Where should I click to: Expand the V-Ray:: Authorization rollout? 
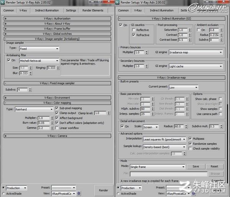(x=57, y=19)
